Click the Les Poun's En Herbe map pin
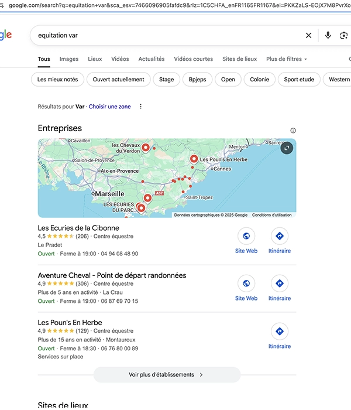This screenshot has height=410, width=351. [x=194, y=159]
